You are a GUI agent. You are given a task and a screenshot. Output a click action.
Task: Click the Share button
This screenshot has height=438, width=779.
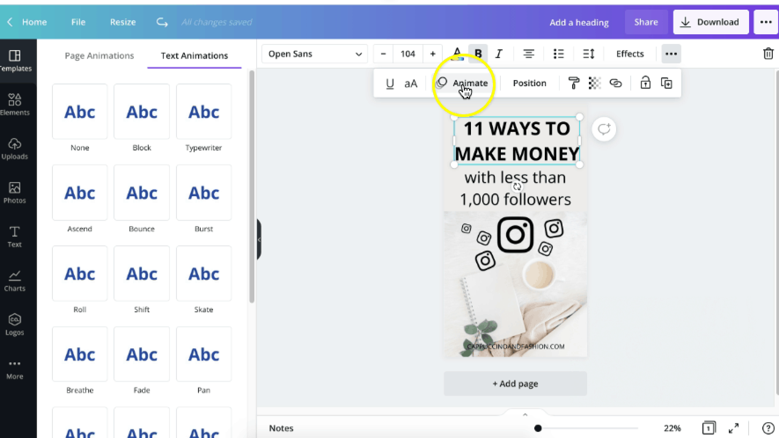coord(646,22)
